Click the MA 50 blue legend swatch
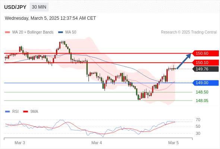Viewport: 220px width, 149px height. click(x=60, y=32)
